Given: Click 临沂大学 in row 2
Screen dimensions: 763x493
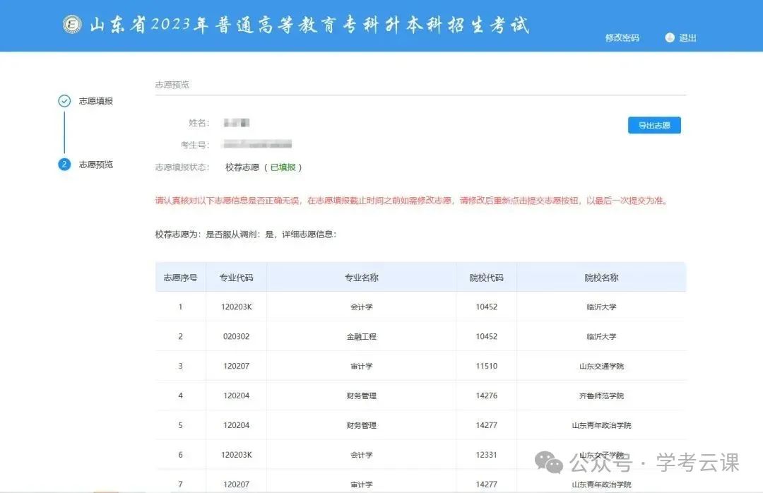Looking at the screenshot, I should (x=601, y=337).
